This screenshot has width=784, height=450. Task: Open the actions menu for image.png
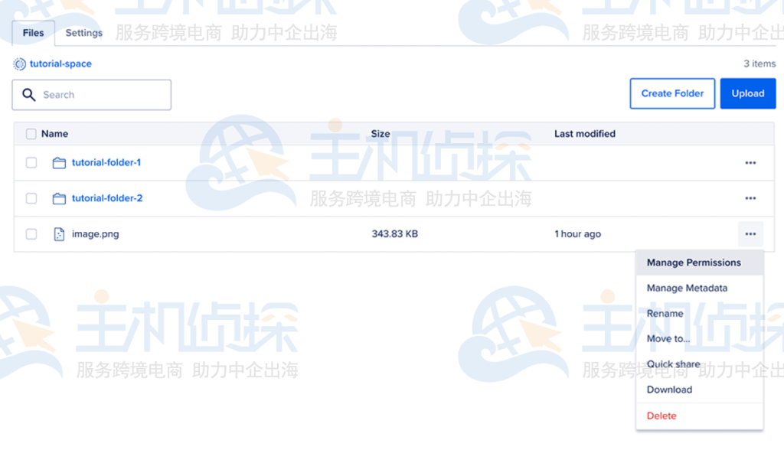tap(750, 234)
